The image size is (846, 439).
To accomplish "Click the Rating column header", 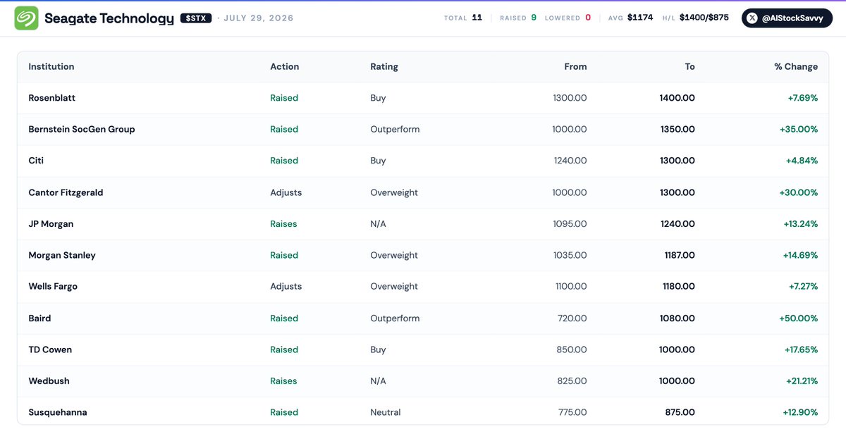I will 384,66.
